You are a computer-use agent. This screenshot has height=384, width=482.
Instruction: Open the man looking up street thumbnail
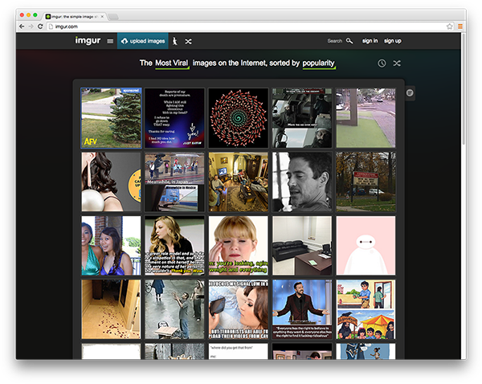click(174, 309)
